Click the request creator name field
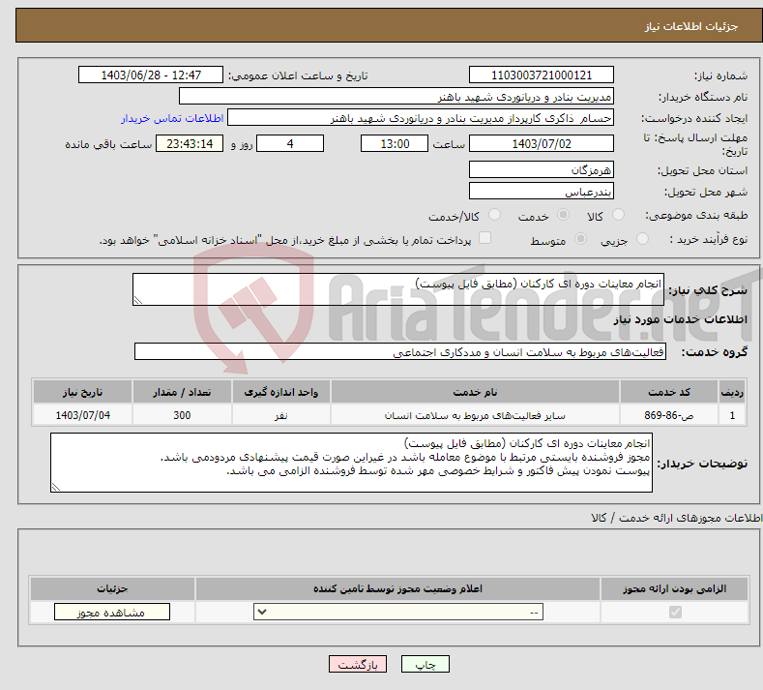The width and height of the screenshot is (763, 690). (x=421, y=118)
